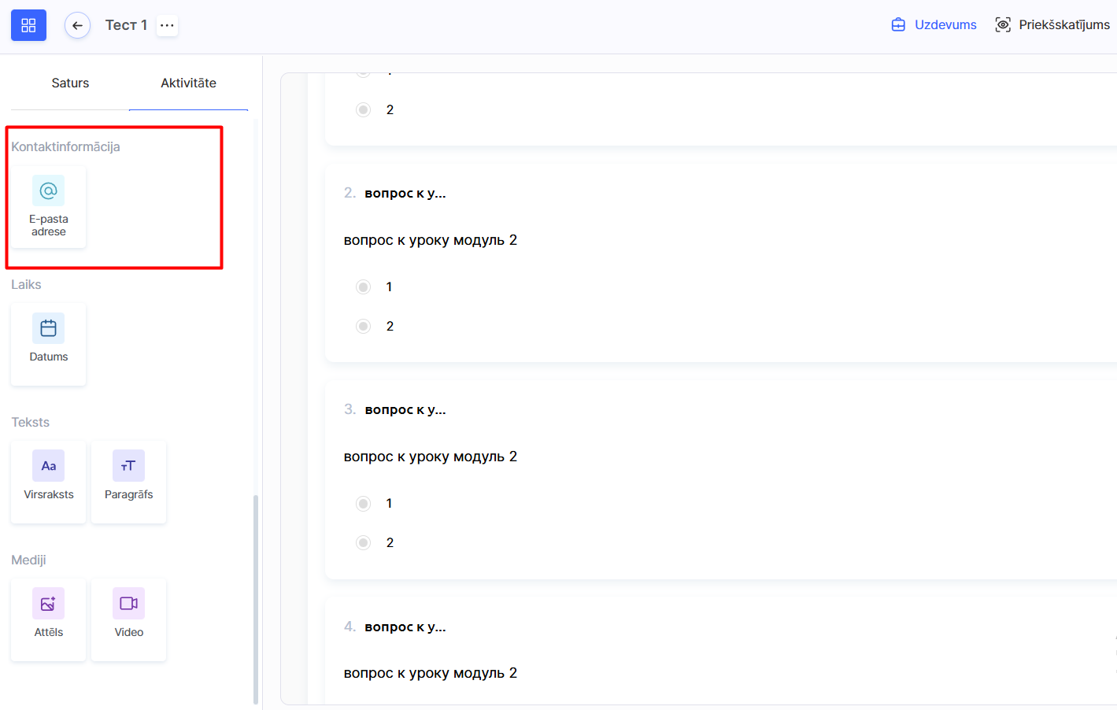This screenshot has width=1117, height=710.
Task: Insert a Paragrāfs text block
Action: (129, 482)
